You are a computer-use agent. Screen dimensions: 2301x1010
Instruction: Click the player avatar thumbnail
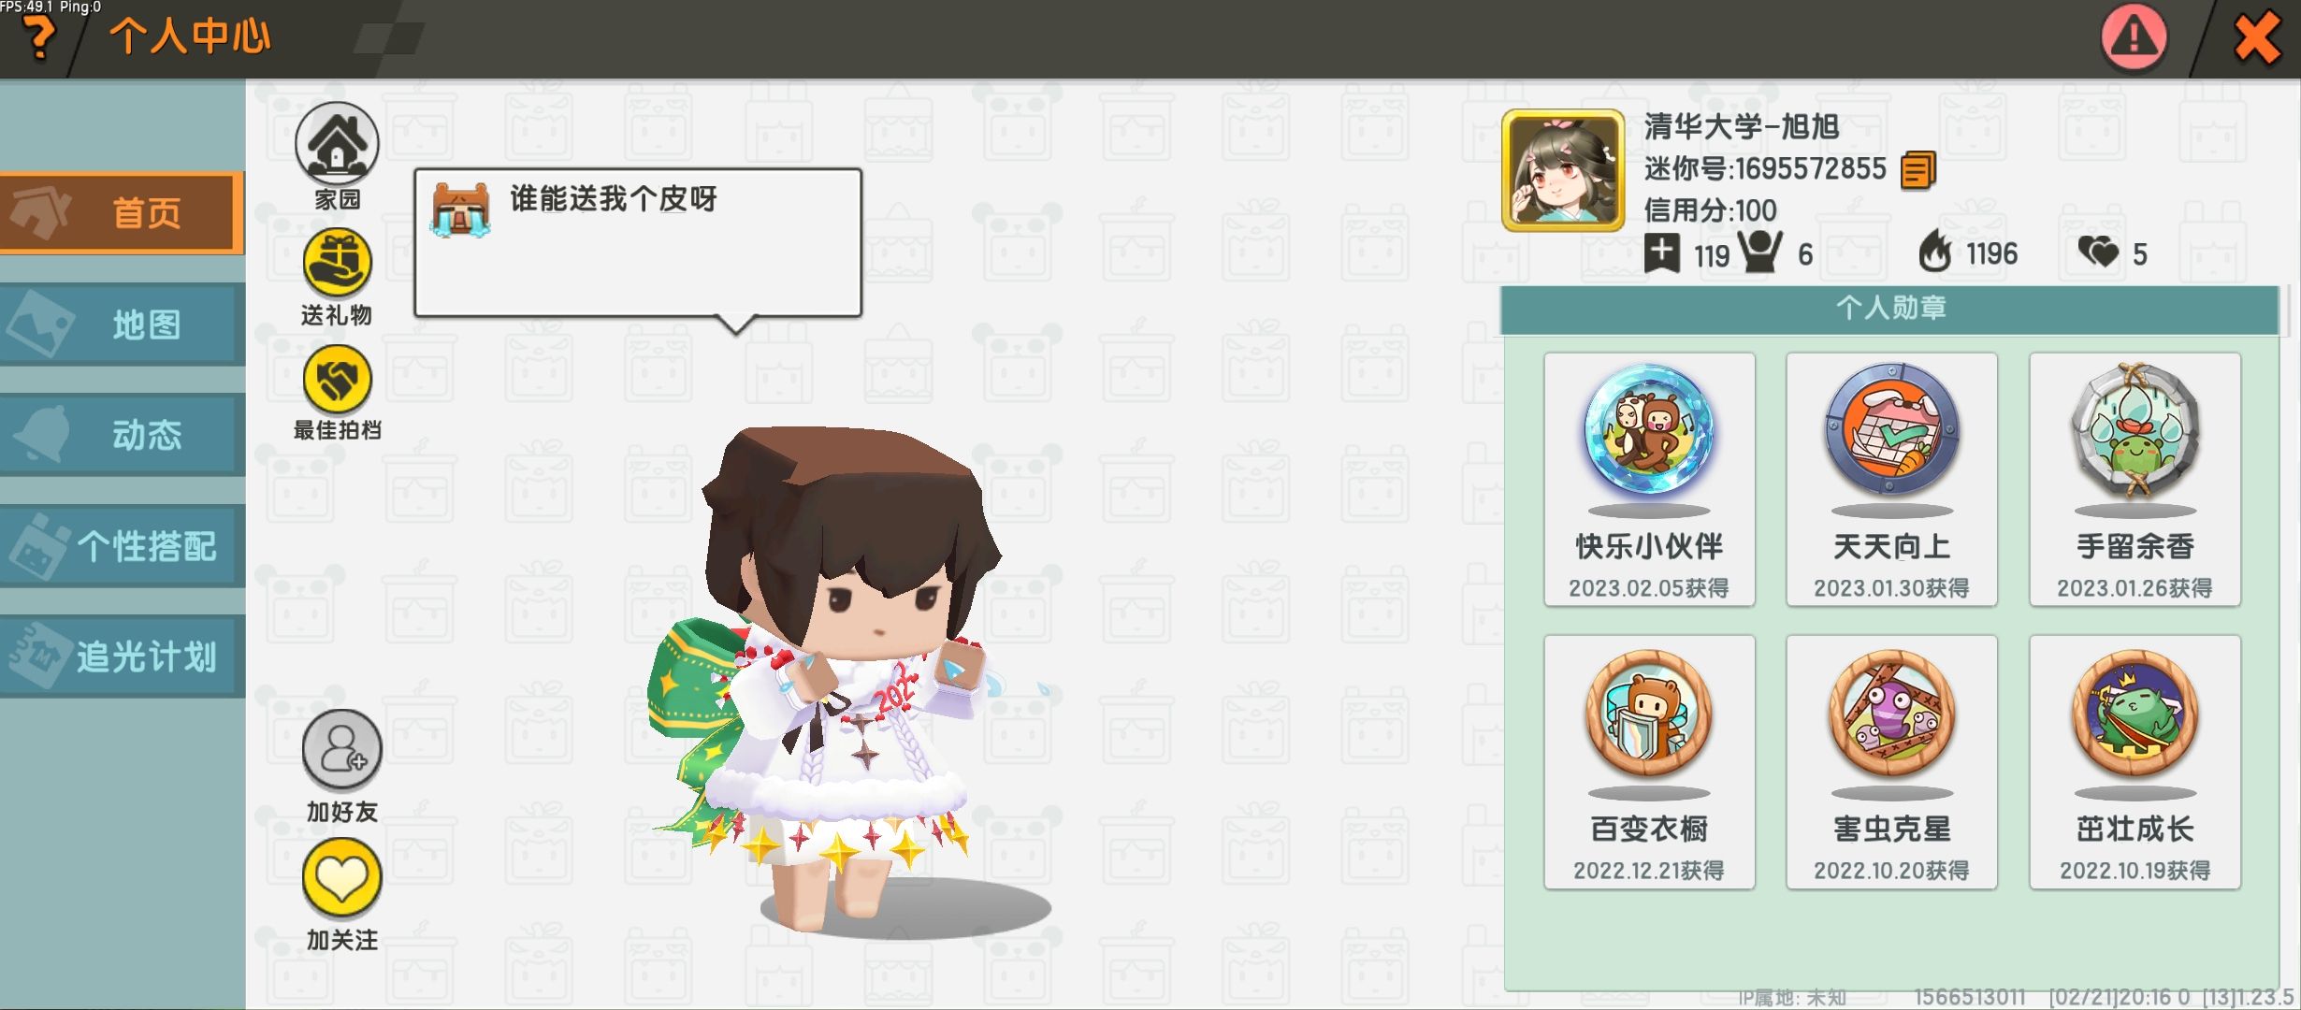pos(1563,170)
